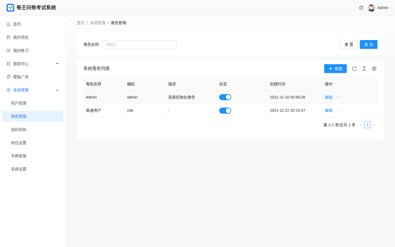Click the 卷王问卷考试系统 logo icon

pyautogui.click(x=10, y=8)
